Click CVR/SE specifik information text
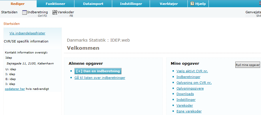261x115 pixels. [26, 41]
